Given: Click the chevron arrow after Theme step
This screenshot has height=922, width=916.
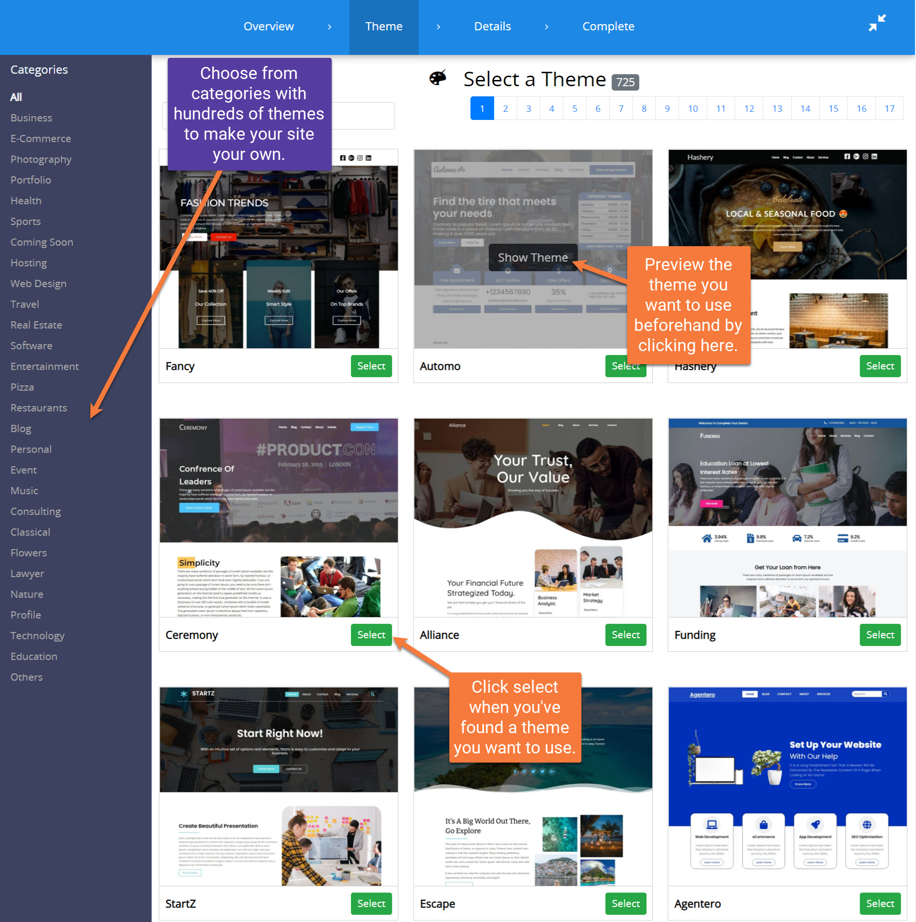Looking at the screenshot, I should [x=438, y=27].
